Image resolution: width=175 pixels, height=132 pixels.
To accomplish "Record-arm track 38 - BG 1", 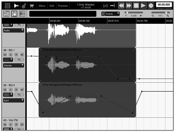I will [x=16, y=55].
